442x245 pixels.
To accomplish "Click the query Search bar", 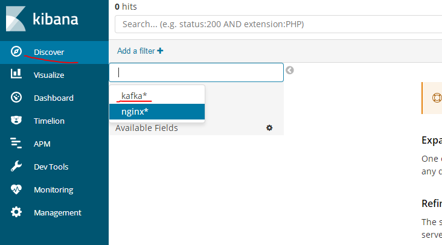I will (x=278, y=24).
